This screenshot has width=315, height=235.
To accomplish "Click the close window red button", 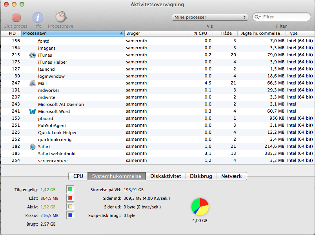I will pyautogui.click(x=6, y=4).
